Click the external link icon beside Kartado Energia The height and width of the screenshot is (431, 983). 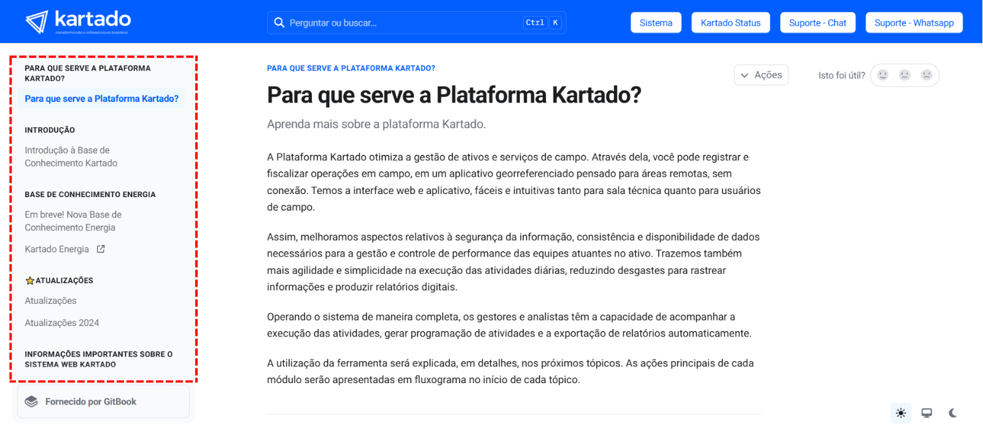(101, 249)
